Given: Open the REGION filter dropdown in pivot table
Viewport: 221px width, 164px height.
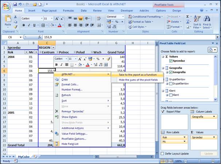Looking at the screenshot, I should coord(53,48).
